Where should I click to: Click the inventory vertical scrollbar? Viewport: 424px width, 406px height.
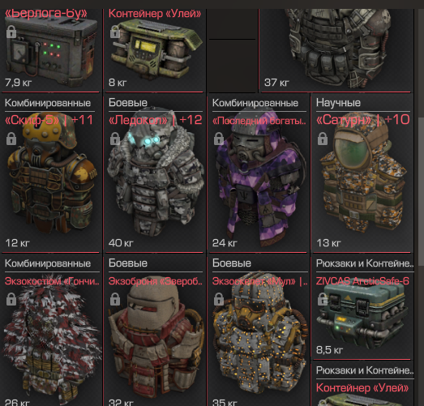point(421,190)
